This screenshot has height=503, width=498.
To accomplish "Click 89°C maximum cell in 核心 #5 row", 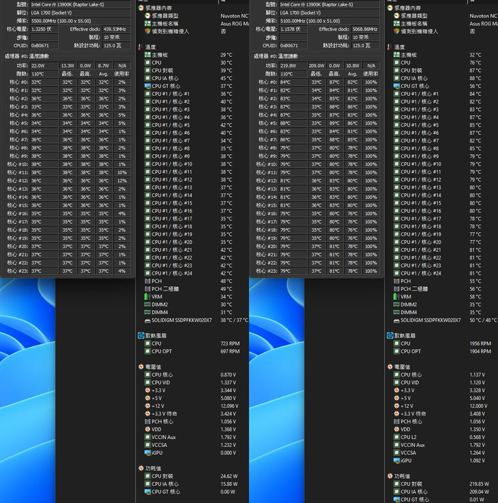I will pyautogui.click(x=335, y=123).
